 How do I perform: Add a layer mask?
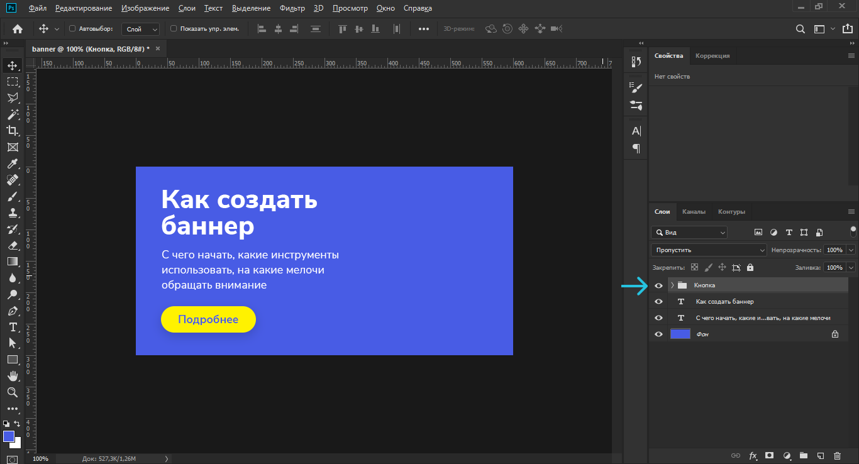pyautogui.click(x=769, y=455)
